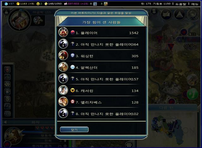Click the science beaker icon in top bar
Screen dimensions: 202x148
[x=6, y=4]
